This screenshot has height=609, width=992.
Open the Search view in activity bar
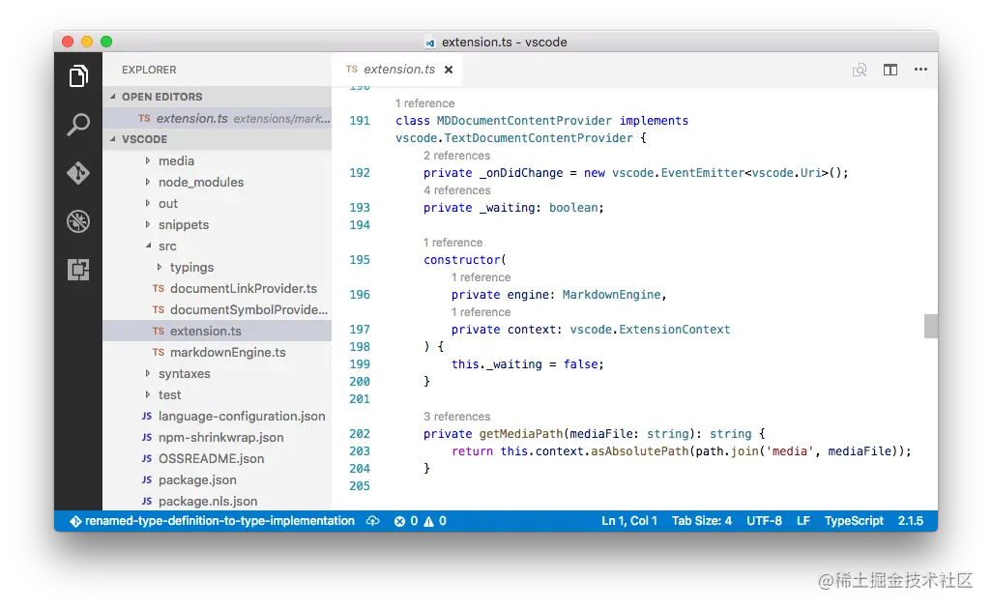click(77, 125)
